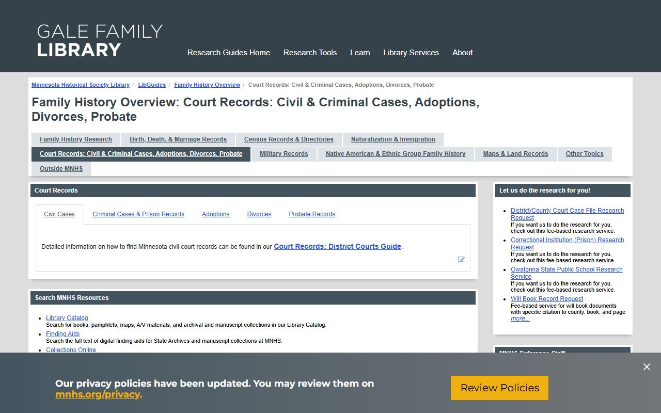Open the Research Tools menu

click(x=310, y=53)
